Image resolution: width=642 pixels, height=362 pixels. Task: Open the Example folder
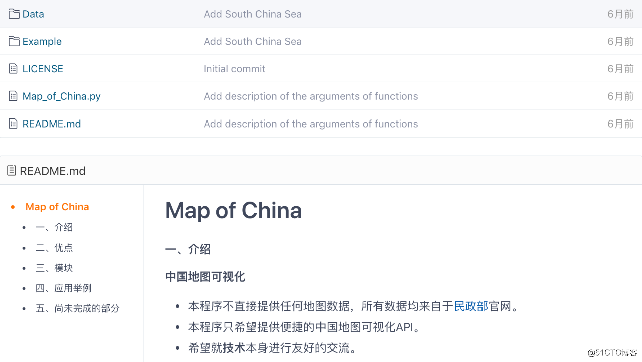42,41
